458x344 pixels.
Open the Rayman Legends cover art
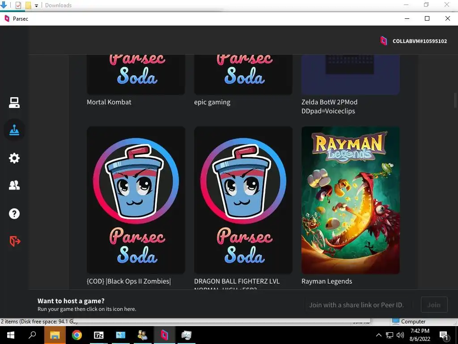coord(351,200)
